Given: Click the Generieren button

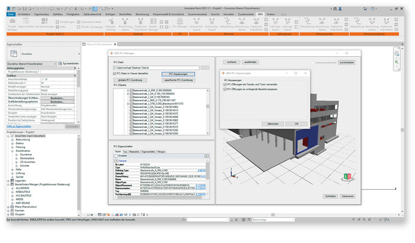Looking at the screenshot, I should (347, 196).
